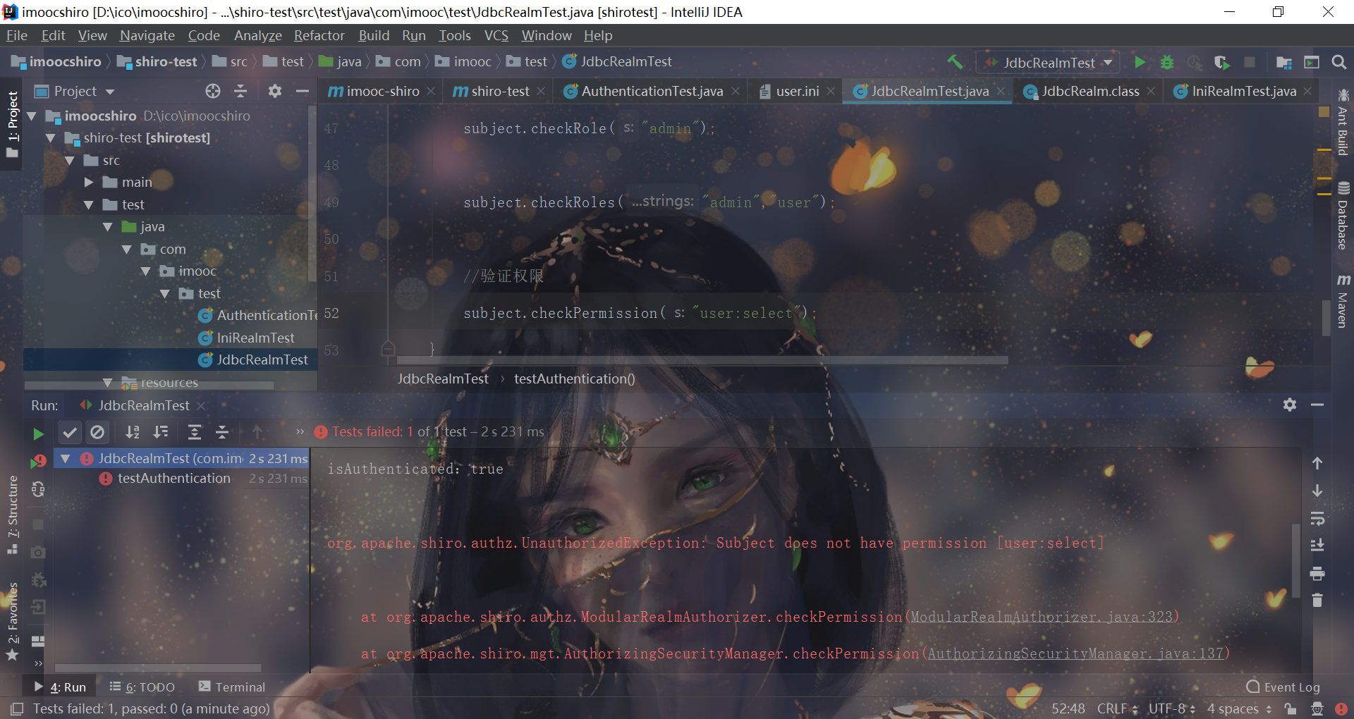Image resolution: width=1354 pixels, height=719 pixels.
Task: Collapse shiro-test module node
Action: 51,138
